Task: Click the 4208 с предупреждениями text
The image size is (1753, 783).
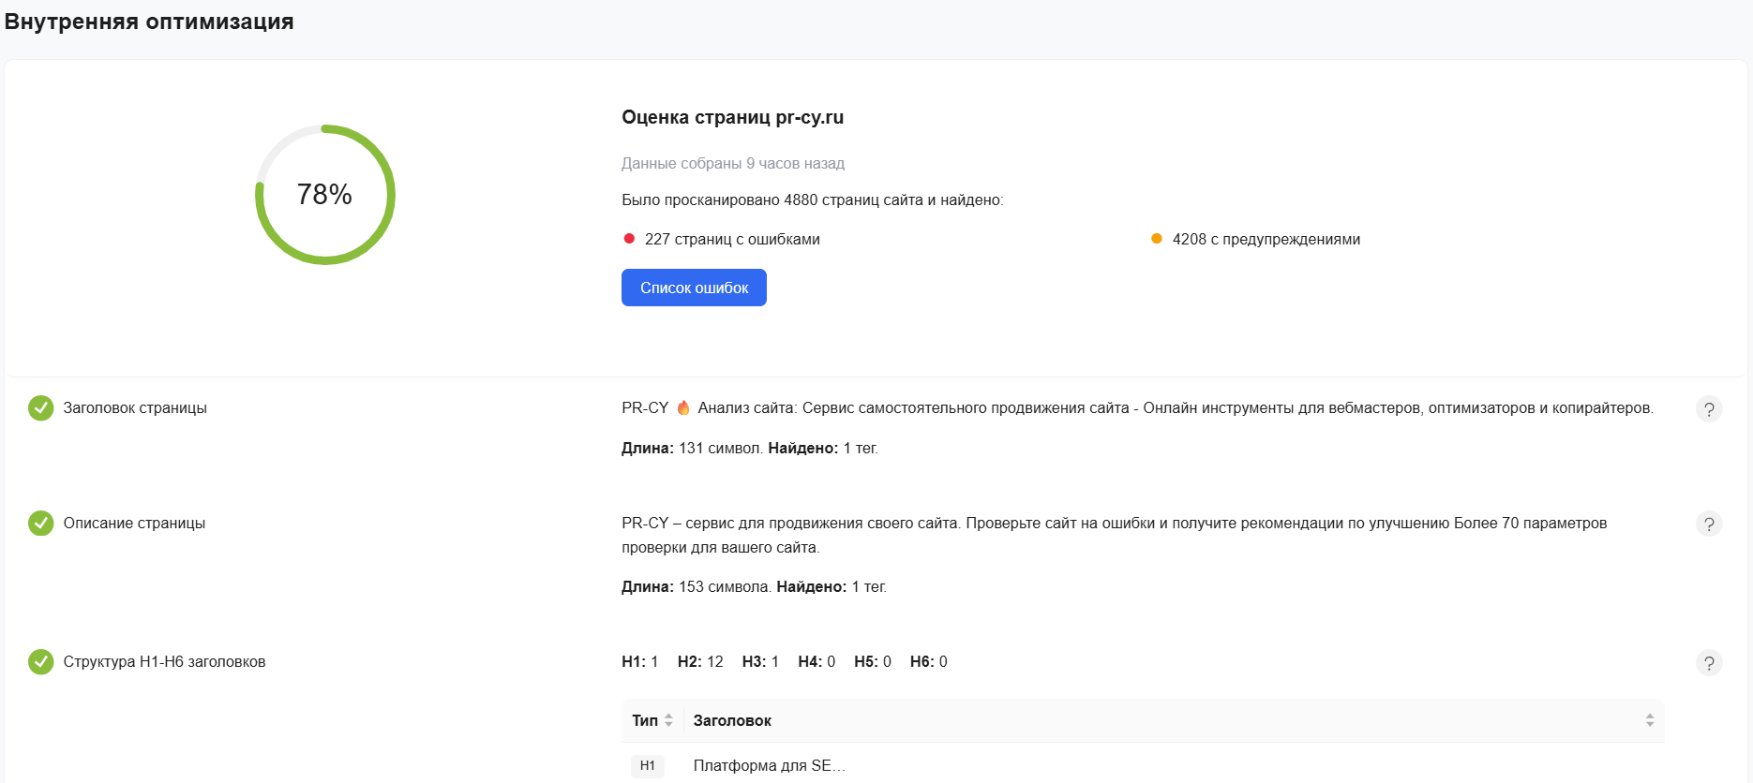Action: (x=1266, y=240)
